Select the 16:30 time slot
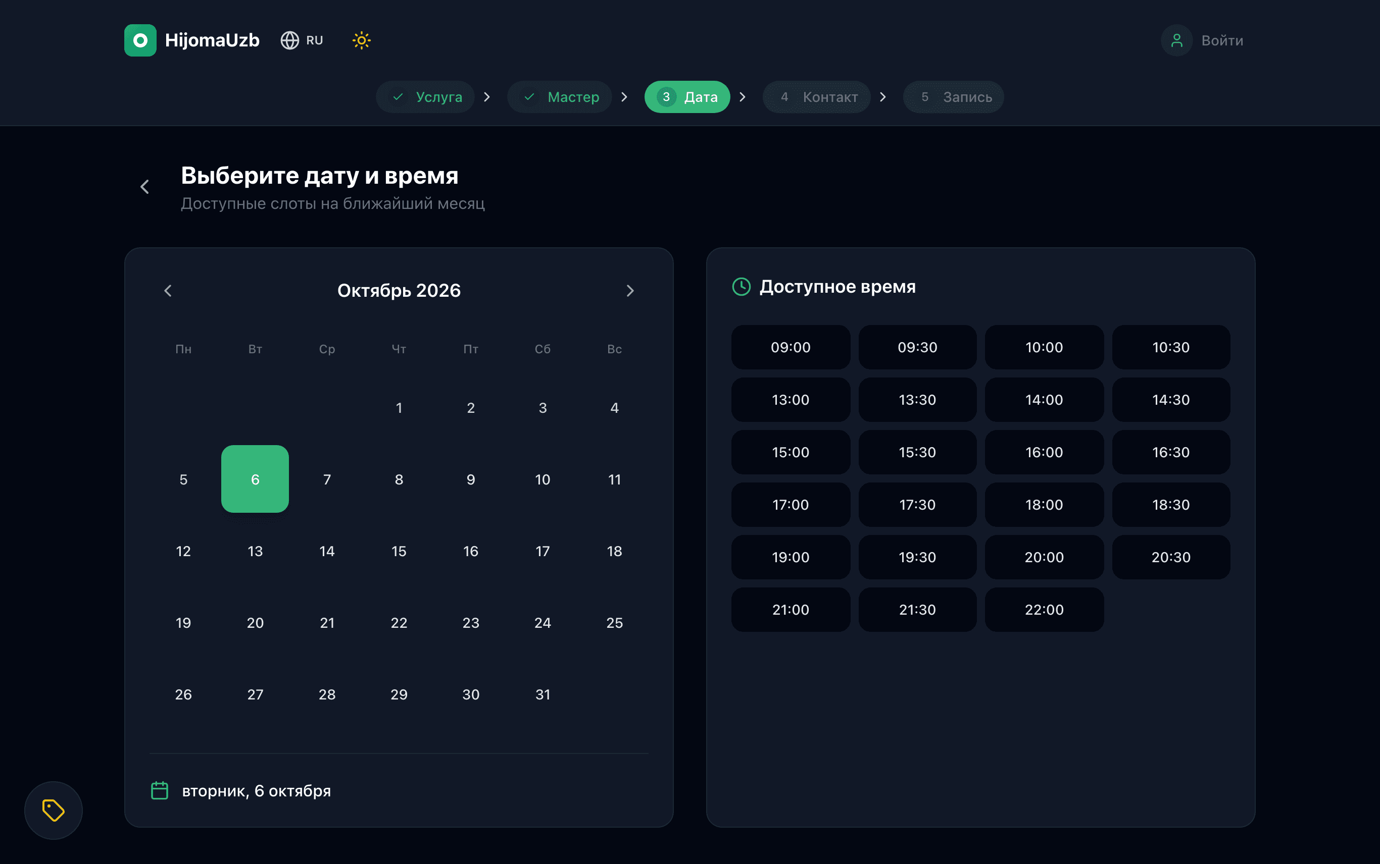Image resolution: width=1380 pixels, height=864 pixels. pyautogui.click(x=1171, y=452)
